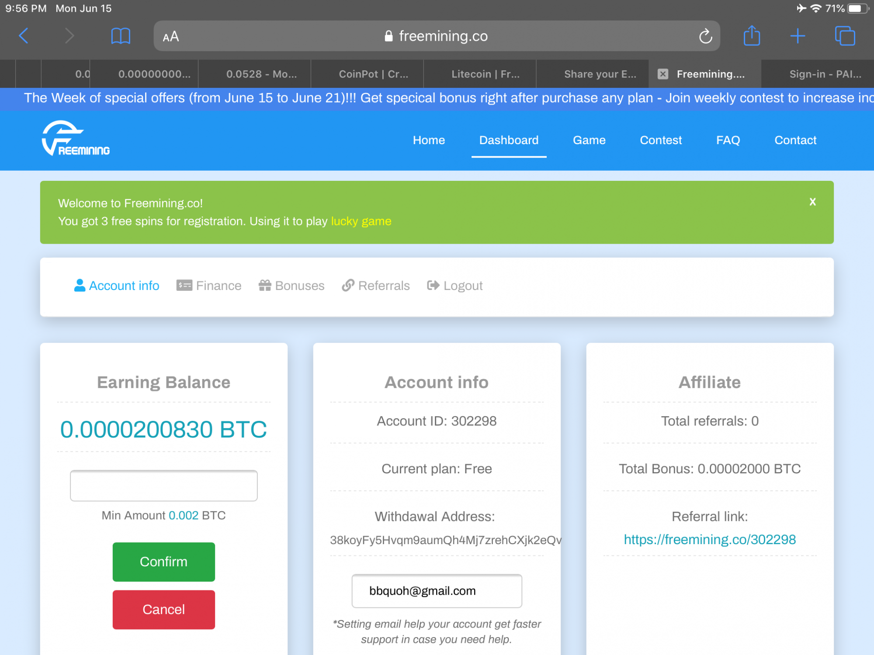The image size is (874, 655).
Task: Switch to the Sign-in PAI tab
Action: pos(818,74)
